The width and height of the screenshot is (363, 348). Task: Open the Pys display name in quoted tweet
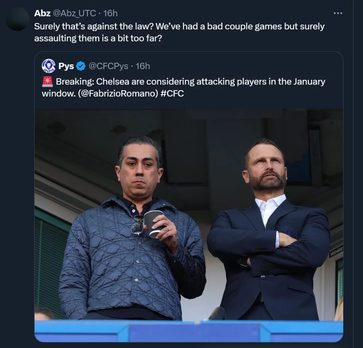point(66,66)
